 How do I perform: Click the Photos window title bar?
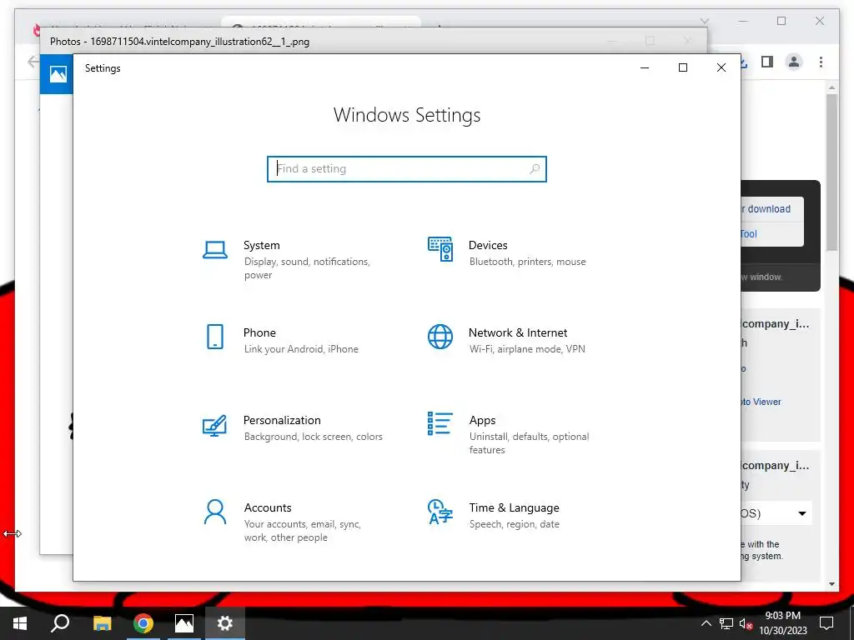[373, 42]
